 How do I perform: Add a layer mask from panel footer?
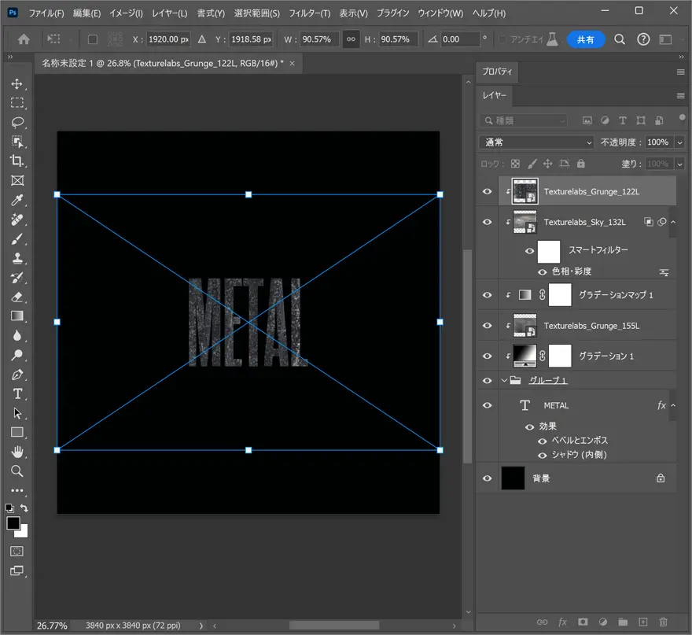(x=583, y=622)
